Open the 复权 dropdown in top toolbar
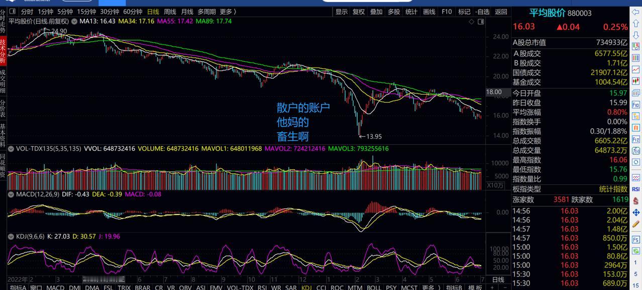 point(359,12)
